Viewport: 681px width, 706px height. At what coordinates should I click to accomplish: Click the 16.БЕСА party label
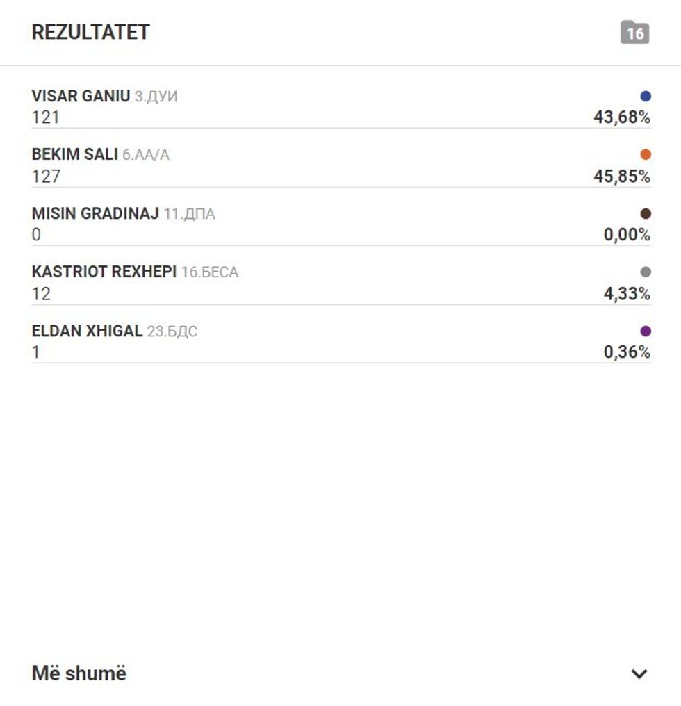210,272
